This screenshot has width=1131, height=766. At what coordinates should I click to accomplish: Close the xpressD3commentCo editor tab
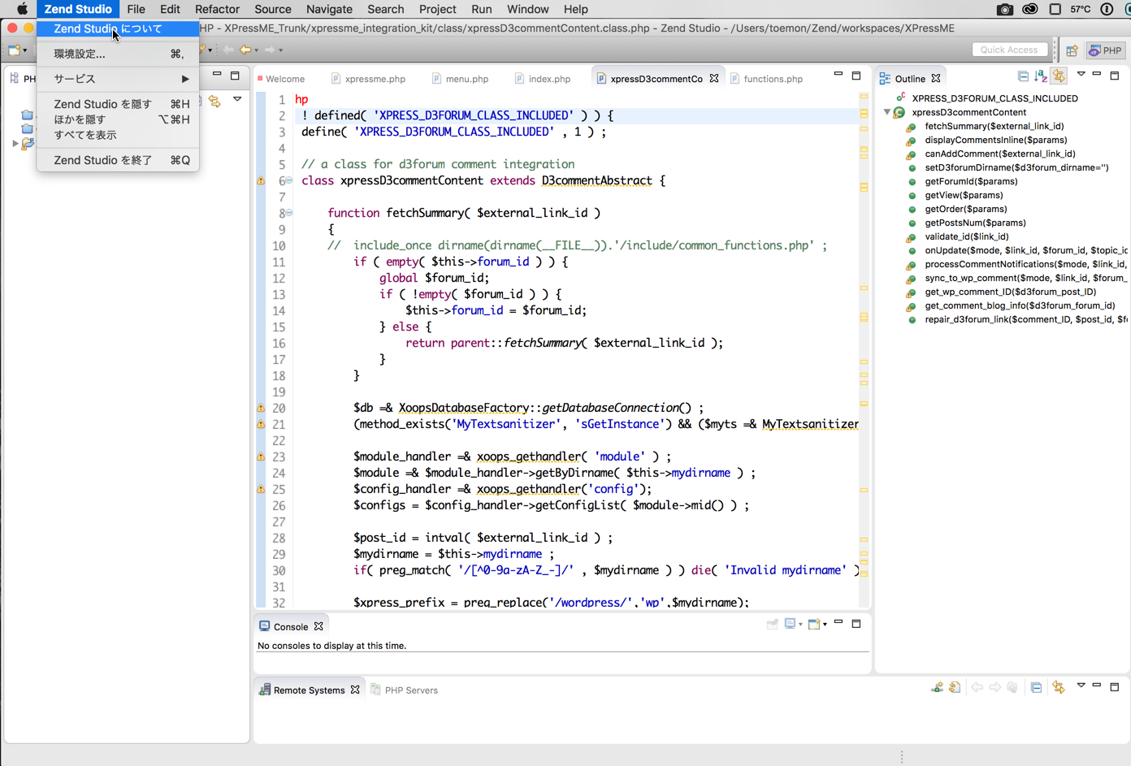[x=714, y=79]
